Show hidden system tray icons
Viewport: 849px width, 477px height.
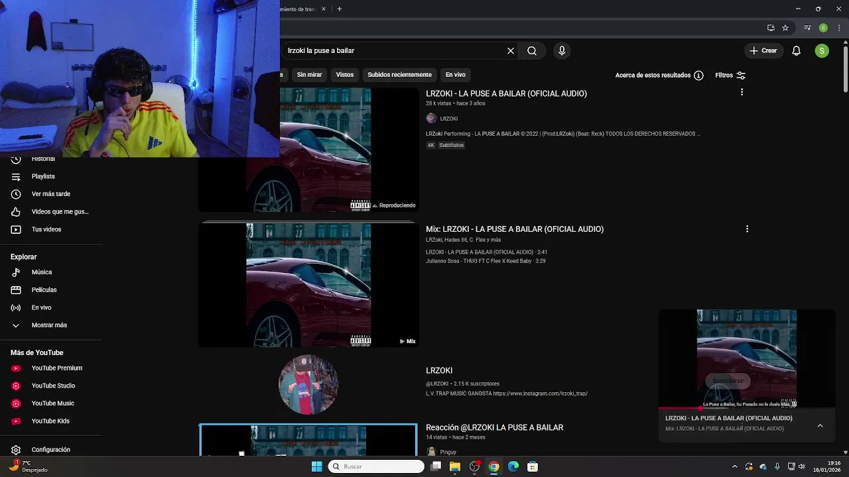734,466
